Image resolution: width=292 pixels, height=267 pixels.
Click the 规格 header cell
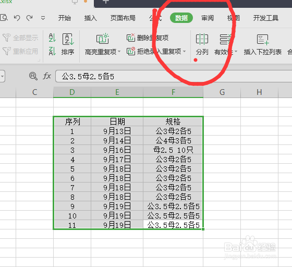click(173, 122)
